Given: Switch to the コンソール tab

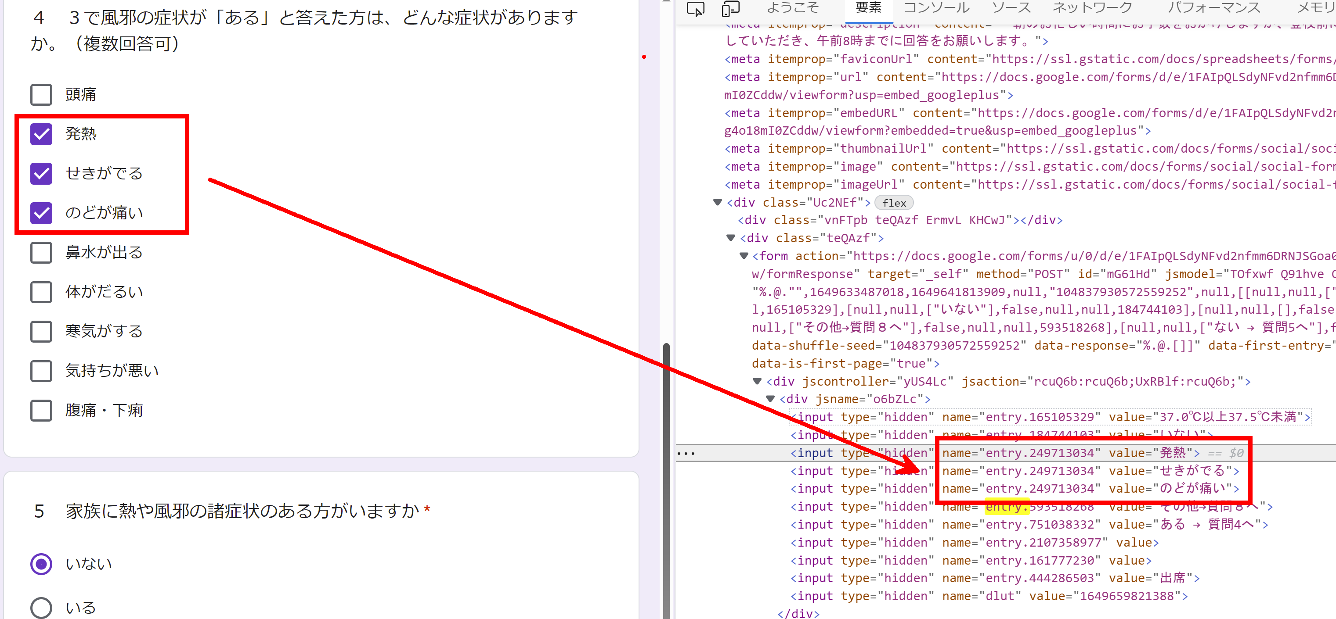Looking at the screenshot, I should [x=936, y=8].
